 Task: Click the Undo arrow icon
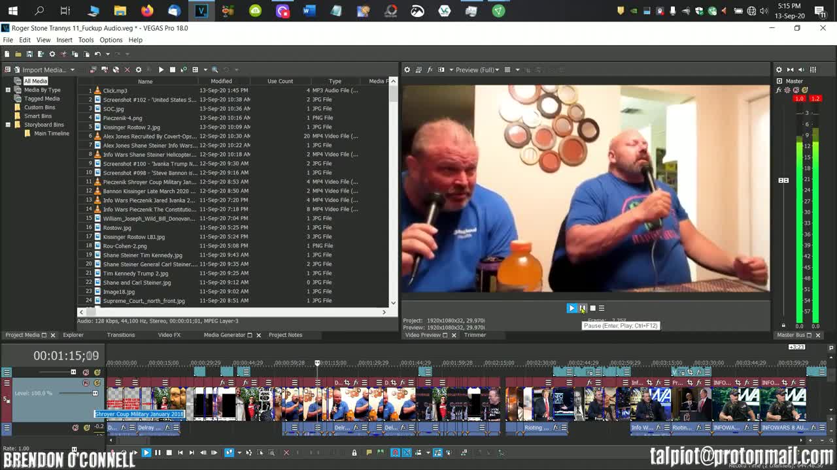pos(97,54)
